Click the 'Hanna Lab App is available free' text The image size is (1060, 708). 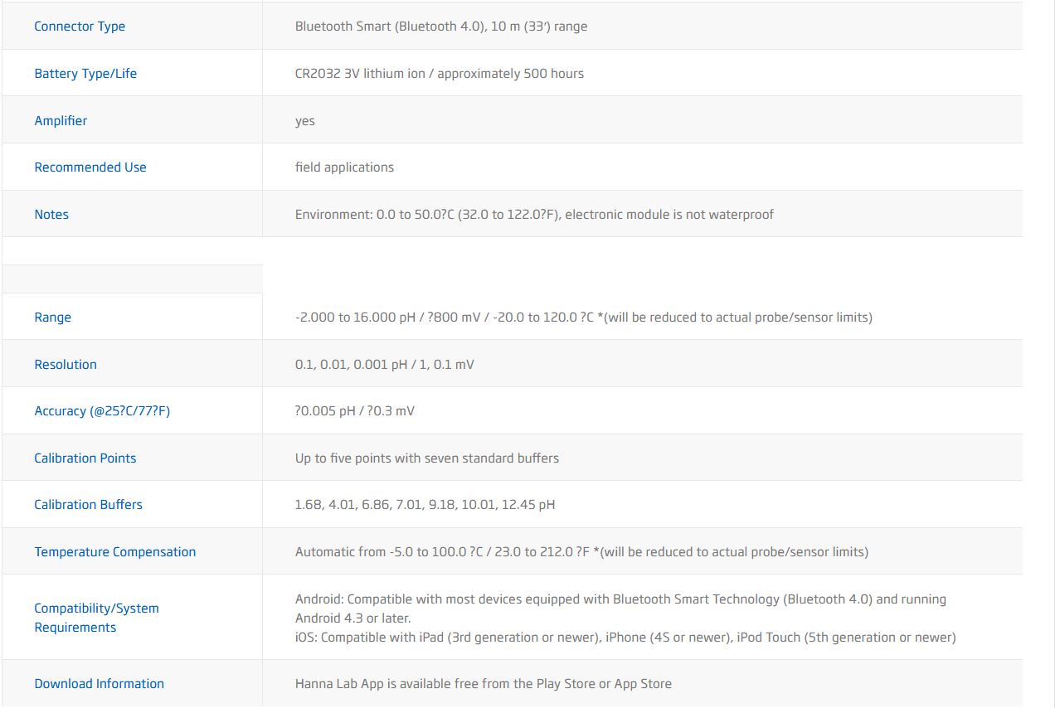pyautogui.click(x=484, y=684)
